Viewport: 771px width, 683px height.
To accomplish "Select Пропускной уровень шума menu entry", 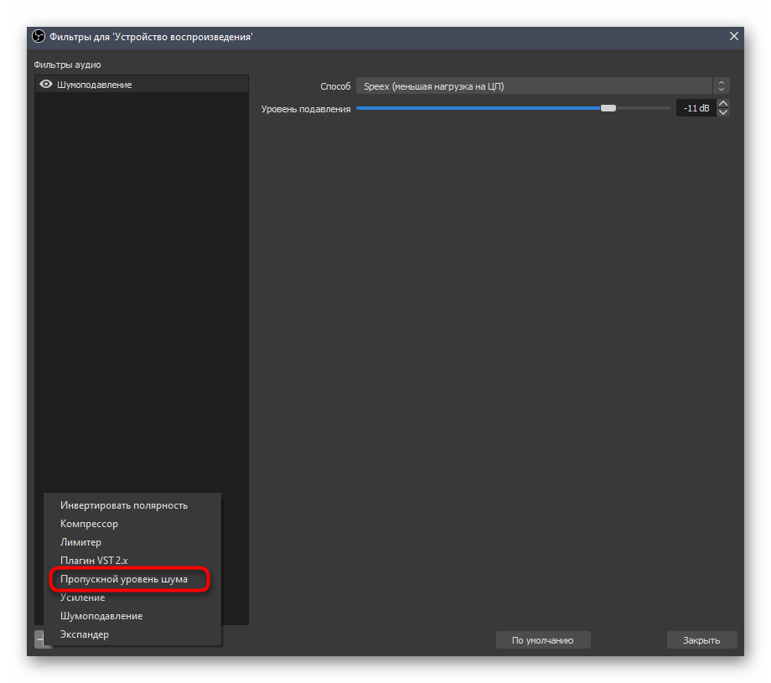I will (x=132, y=579).
